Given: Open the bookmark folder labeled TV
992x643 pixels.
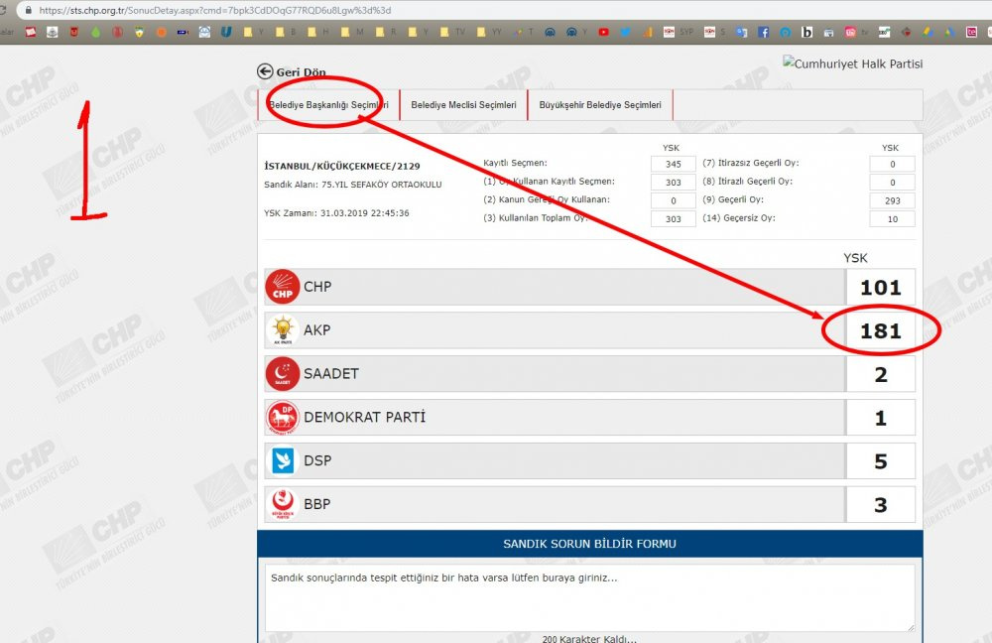Looking at the screenshot, I should tap(453, 32).
